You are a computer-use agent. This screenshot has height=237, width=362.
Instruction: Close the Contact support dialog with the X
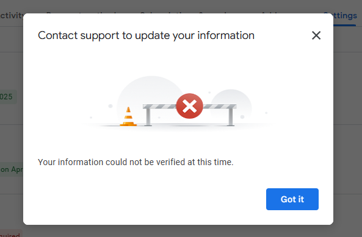coord(316,35)
